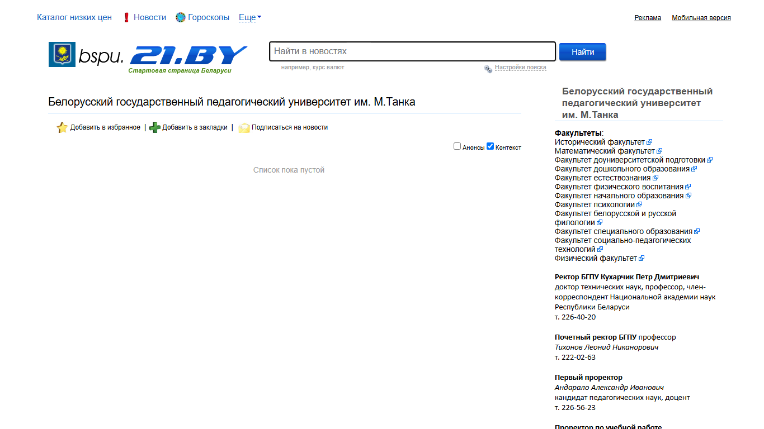Click the Список пока пустой message
764x429 pixels.
tap(289, 170)
